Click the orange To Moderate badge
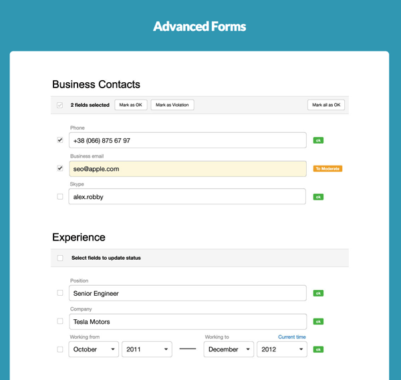The height and width of the screenshot is (380, 401). (x=327, y=169)
